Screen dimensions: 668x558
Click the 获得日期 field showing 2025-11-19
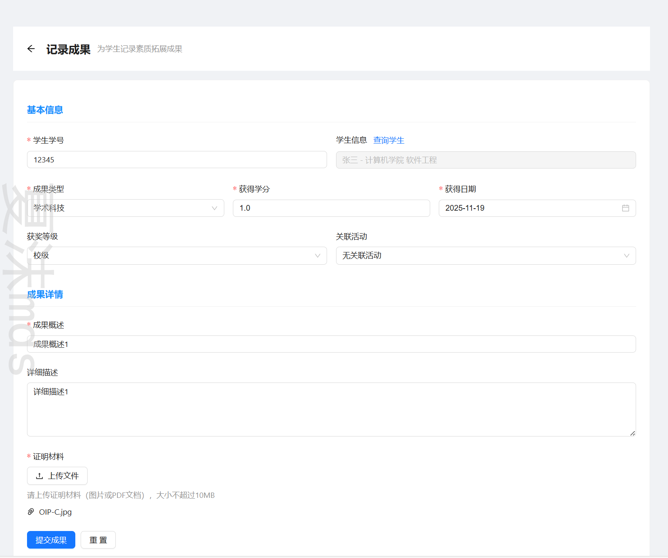click(x=537, y=208)
